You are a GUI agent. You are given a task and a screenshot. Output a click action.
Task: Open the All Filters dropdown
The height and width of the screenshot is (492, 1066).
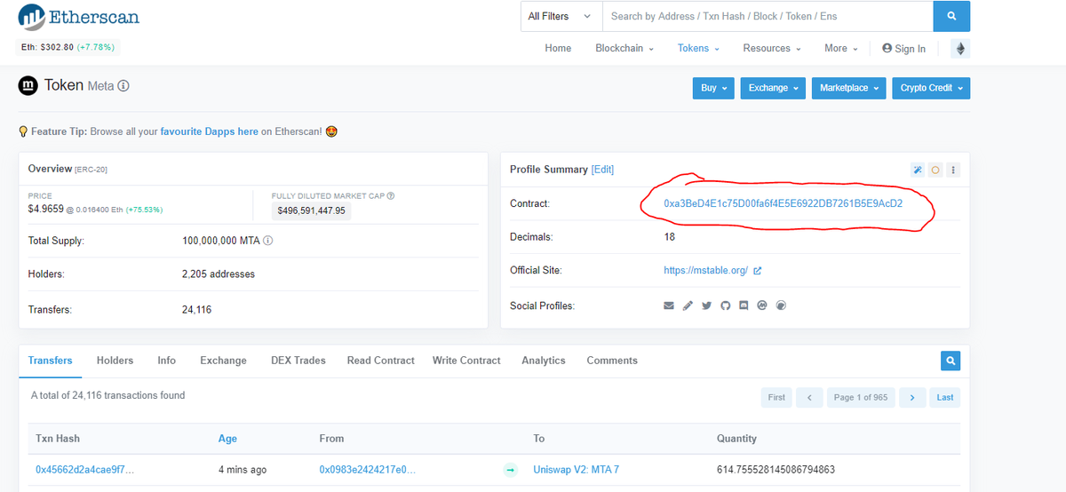pyautogui.click(x=561, y=16)
